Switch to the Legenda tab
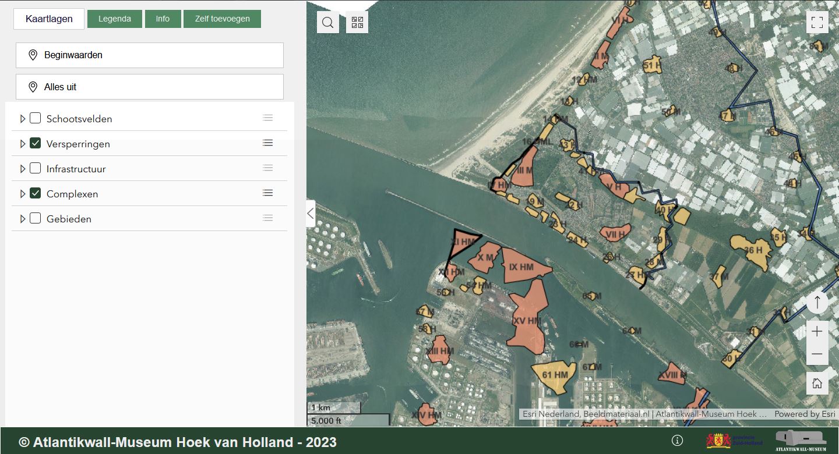839x454 pixels. tap(114, 19)
